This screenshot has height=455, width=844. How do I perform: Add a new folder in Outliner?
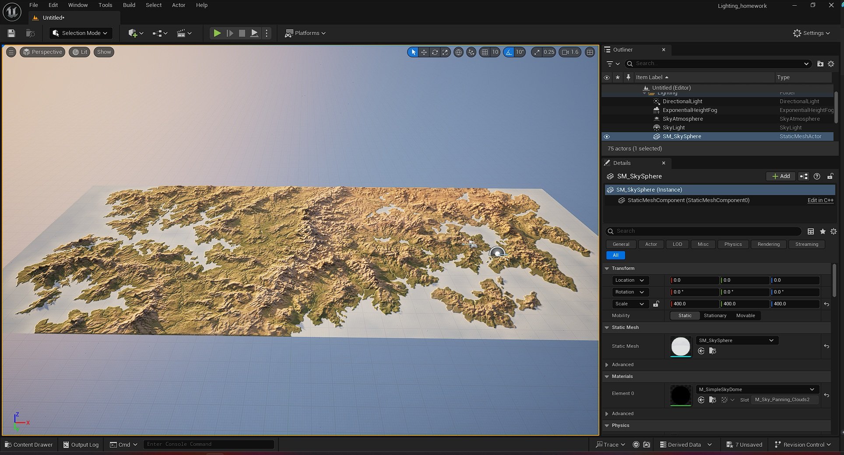point(820,64)
